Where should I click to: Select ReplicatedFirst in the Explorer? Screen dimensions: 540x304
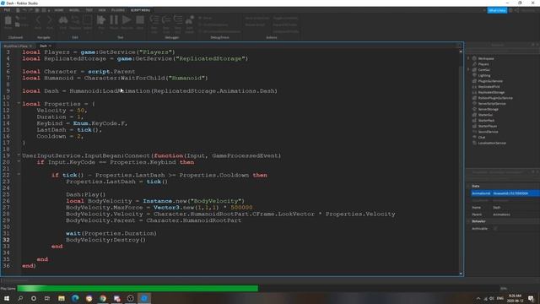pyautogui.click(x=489, y=87)
